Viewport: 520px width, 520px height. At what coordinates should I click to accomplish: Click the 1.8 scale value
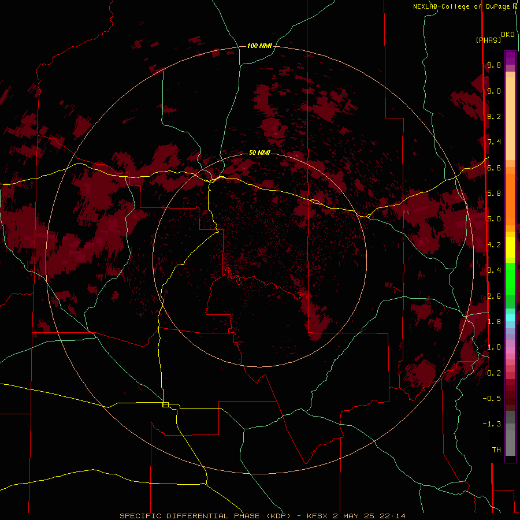(x=494, y=322)
